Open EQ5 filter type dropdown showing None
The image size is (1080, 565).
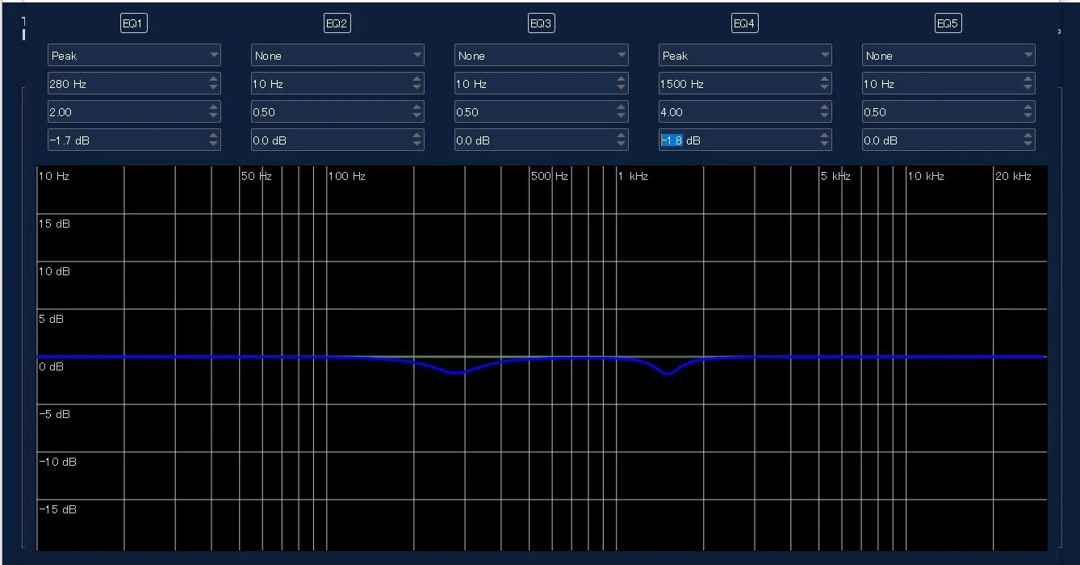point(948,56)
